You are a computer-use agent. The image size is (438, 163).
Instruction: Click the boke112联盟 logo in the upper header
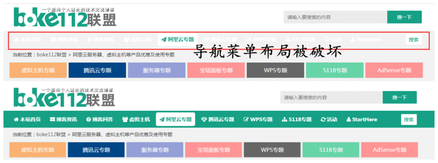pyautogui.click(x=65, y=17)
